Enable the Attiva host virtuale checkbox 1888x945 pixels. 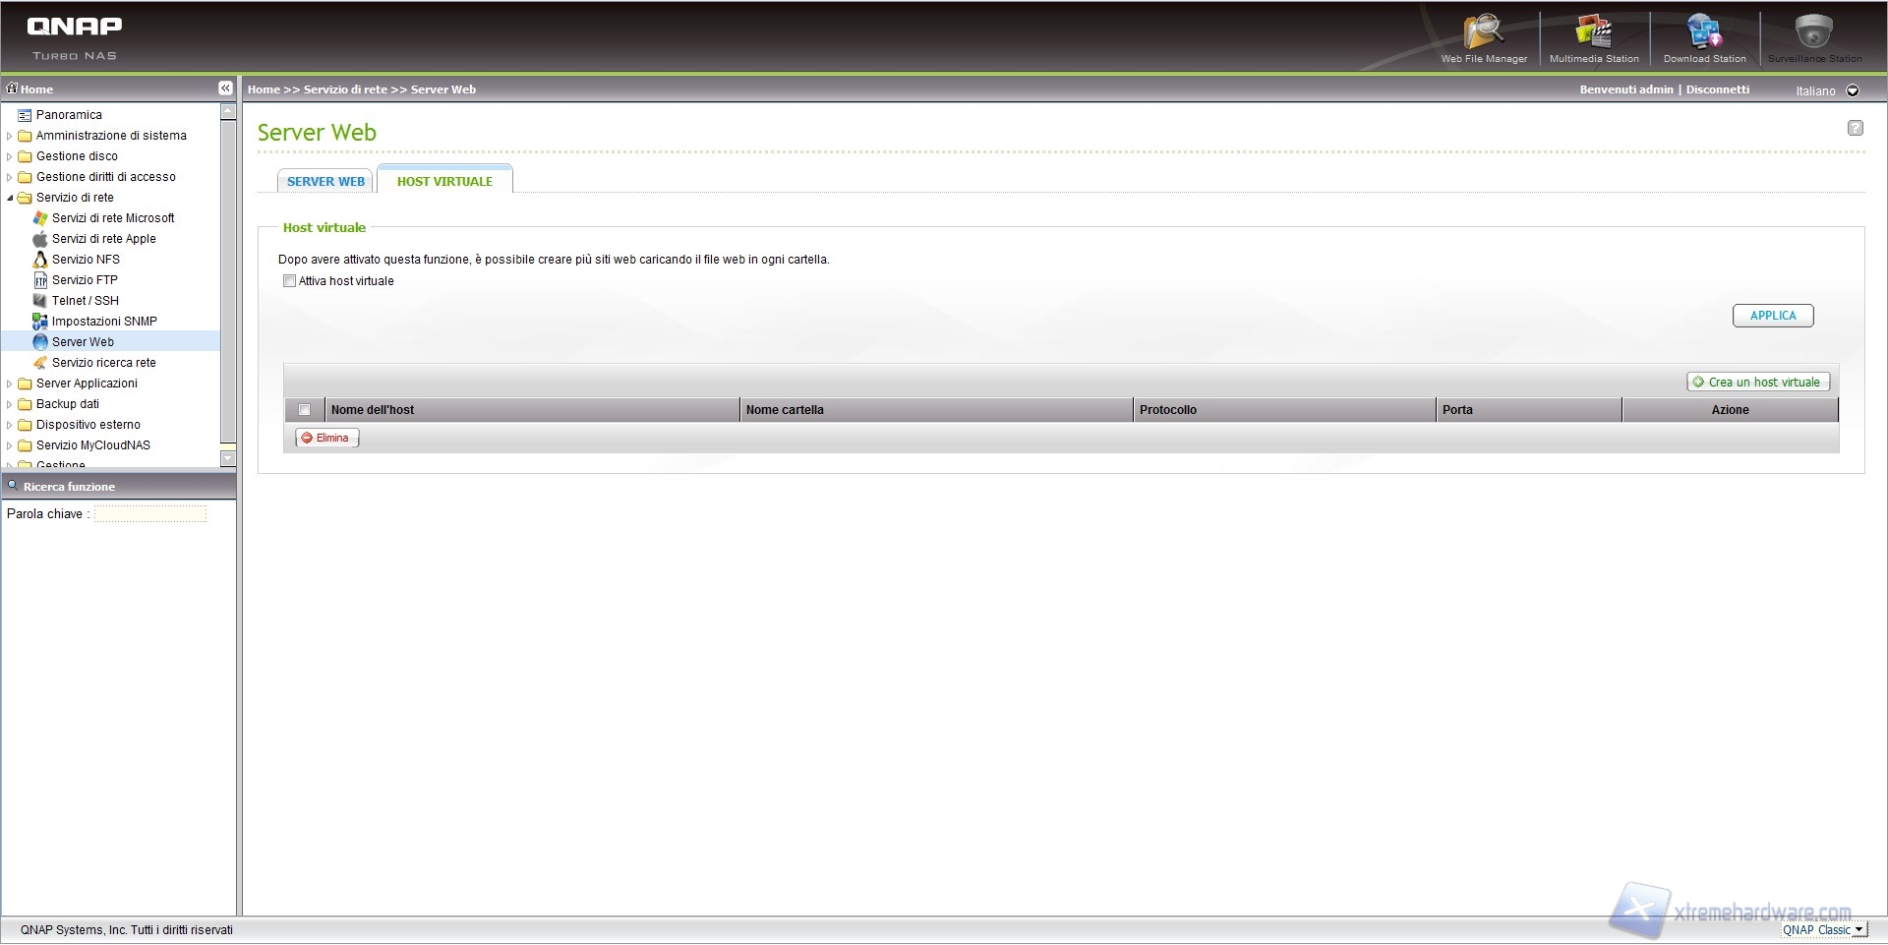289,281
